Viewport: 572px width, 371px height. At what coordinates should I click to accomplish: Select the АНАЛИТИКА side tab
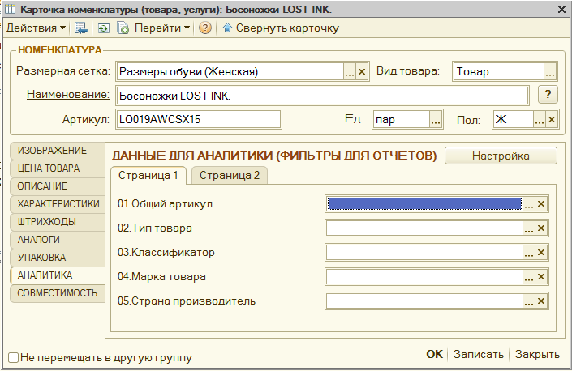tap(58, 275)
